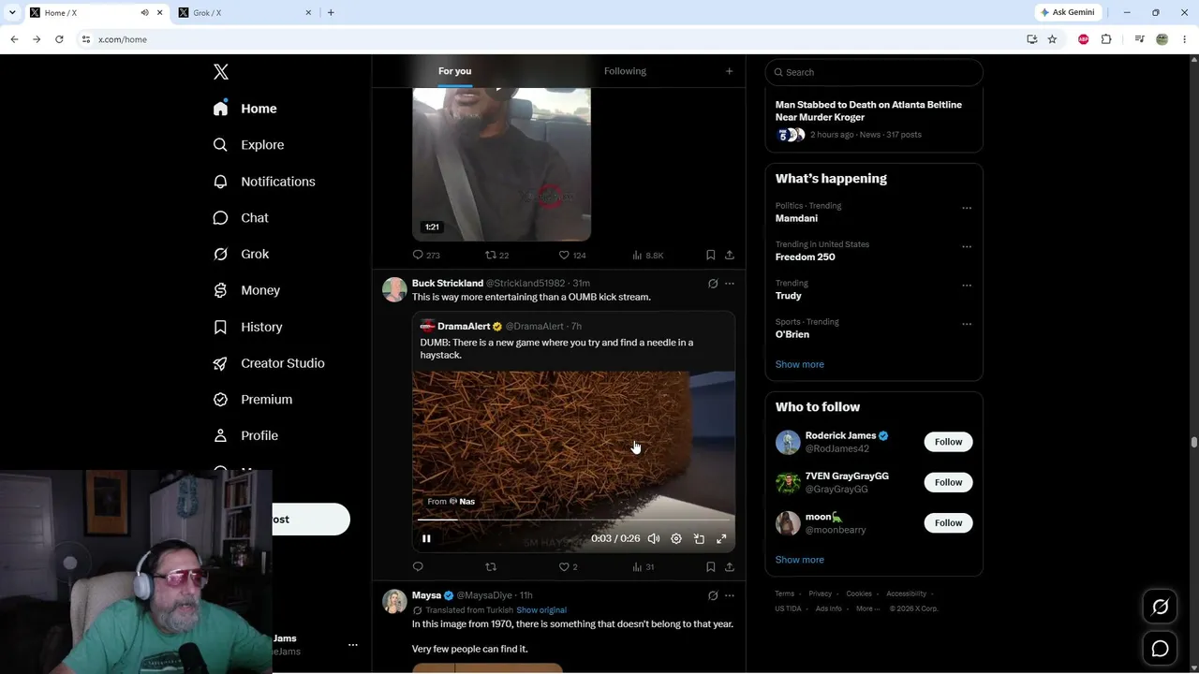Open Home in the sidebar

point(245,109)
